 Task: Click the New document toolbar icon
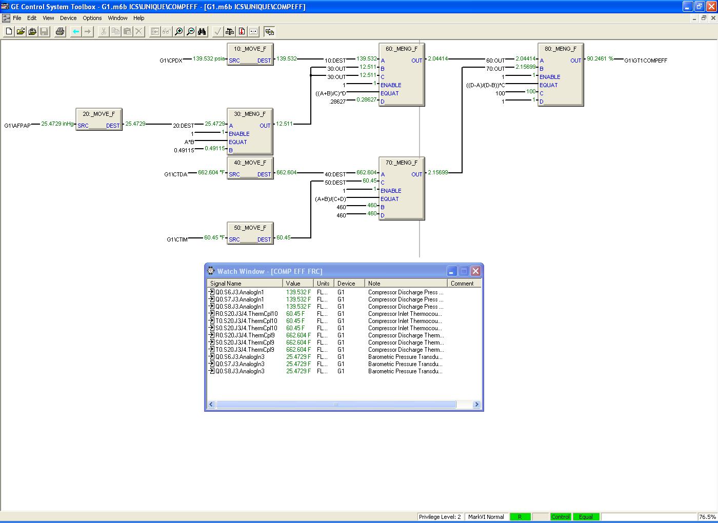point(9,32)
